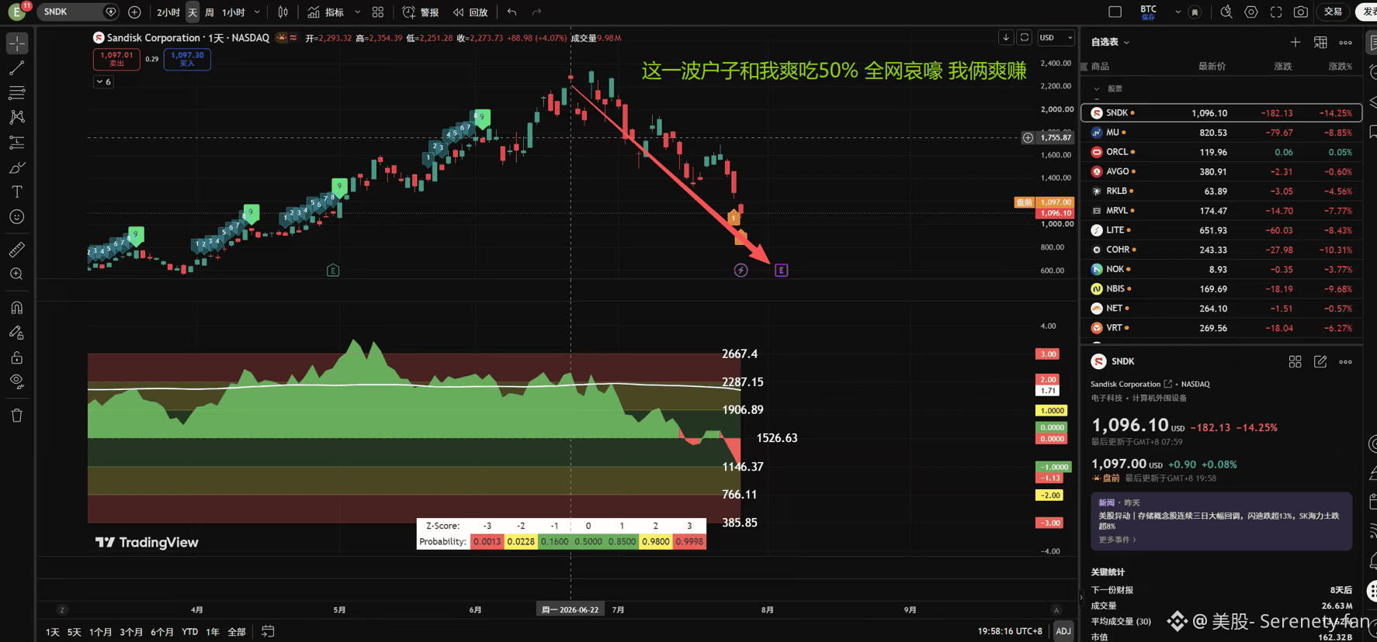Click the green E earnings marker on the chart

(x=333, y=270)
